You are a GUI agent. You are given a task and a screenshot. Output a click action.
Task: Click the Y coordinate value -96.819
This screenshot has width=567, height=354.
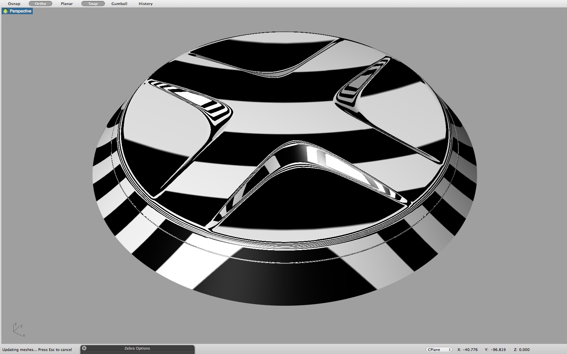(x=497, y=350)
